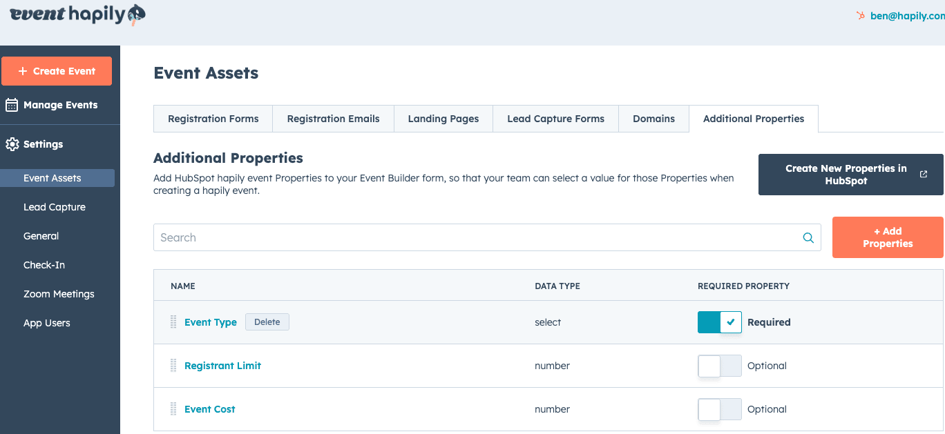The image size is (945, 434).
Task: Click the Settings gear icon
Action: [x=12, y=144]
